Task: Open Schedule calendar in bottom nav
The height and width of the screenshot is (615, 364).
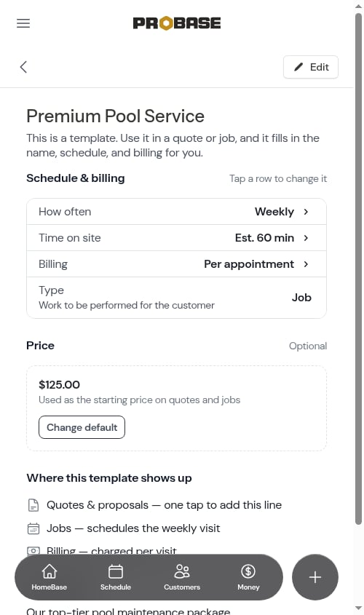Action: click(x=115, y=577)
